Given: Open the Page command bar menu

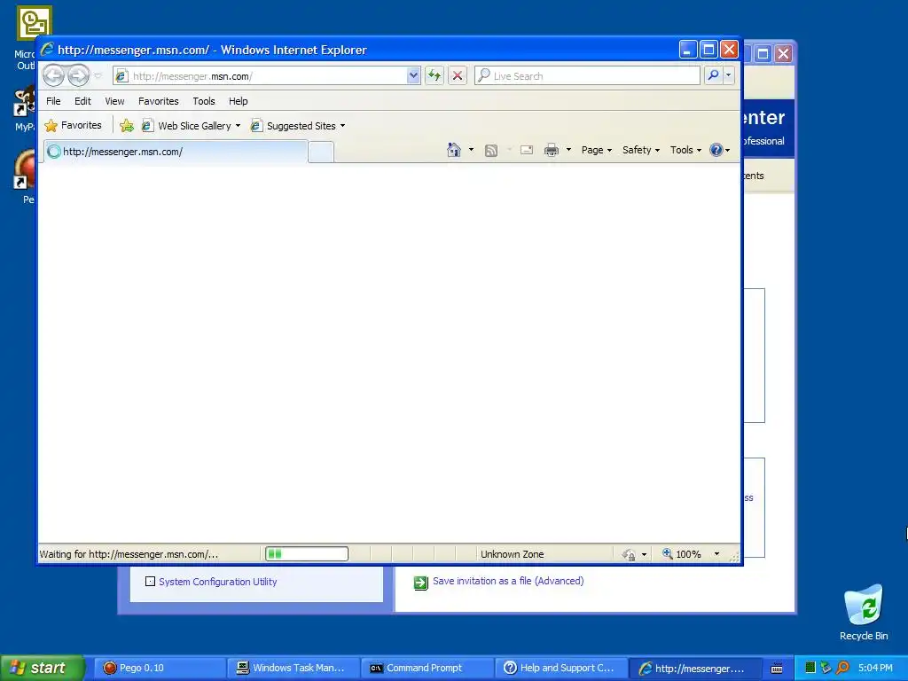Looking at the screenshot, I should [x=597, y=150].
